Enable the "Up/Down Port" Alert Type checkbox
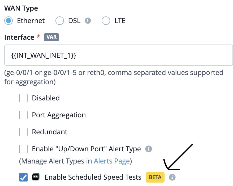 point(23,149)
